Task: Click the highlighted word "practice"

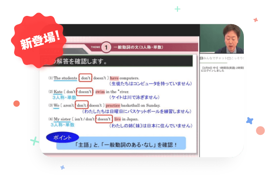Action: tap(115, 105)
